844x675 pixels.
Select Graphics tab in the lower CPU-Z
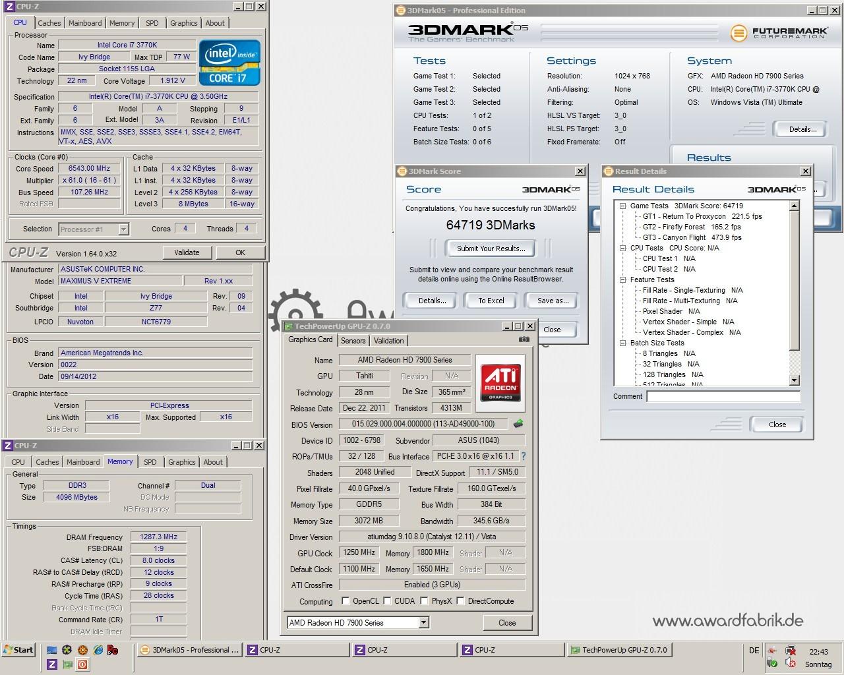(182, 462)
